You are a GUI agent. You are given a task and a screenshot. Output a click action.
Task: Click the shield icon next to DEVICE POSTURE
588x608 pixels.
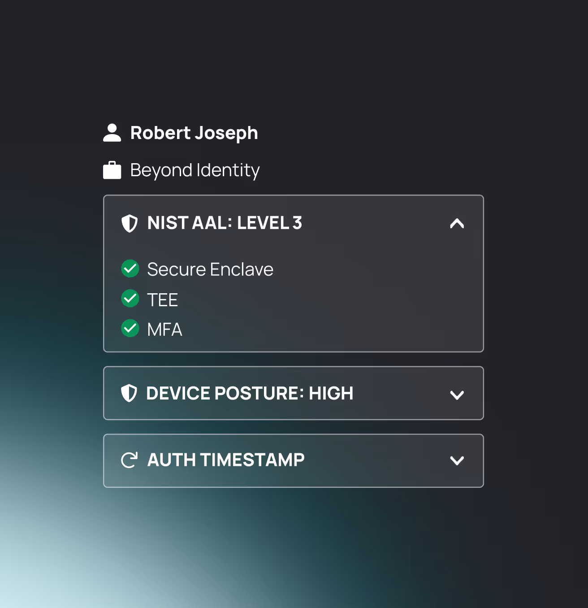point(129,393)
